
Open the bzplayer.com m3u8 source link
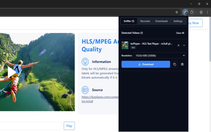(100, 99)
